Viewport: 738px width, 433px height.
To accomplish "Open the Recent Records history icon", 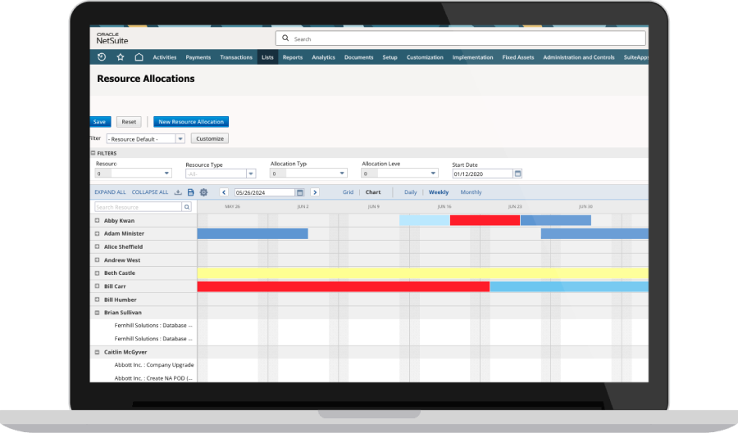I will [102, 57].
